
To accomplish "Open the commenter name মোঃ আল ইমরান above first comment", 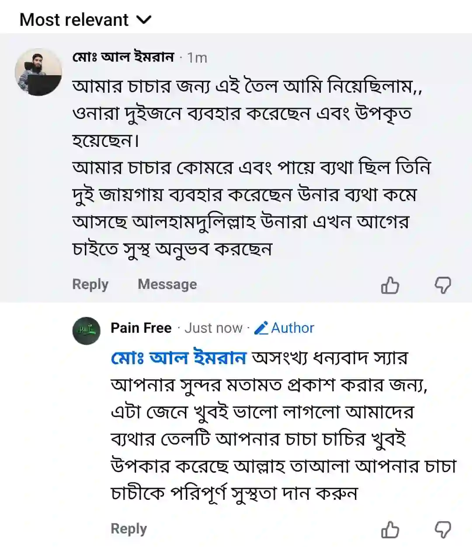I will pos(123,57).
